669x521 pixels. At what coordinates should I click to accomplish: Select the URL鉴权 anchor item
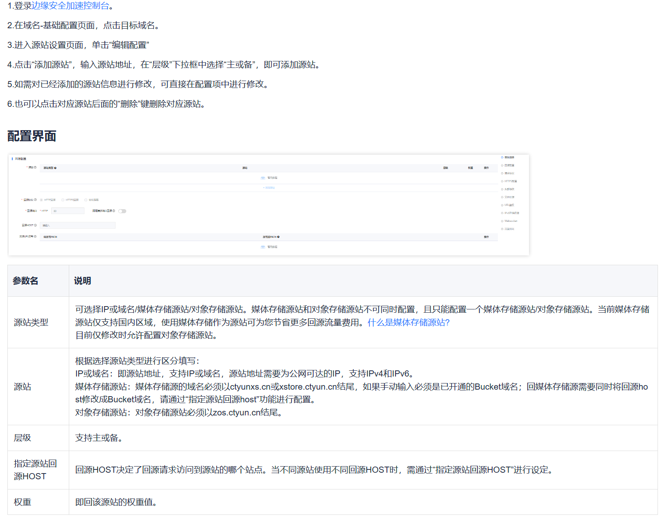tap(509, 205)
